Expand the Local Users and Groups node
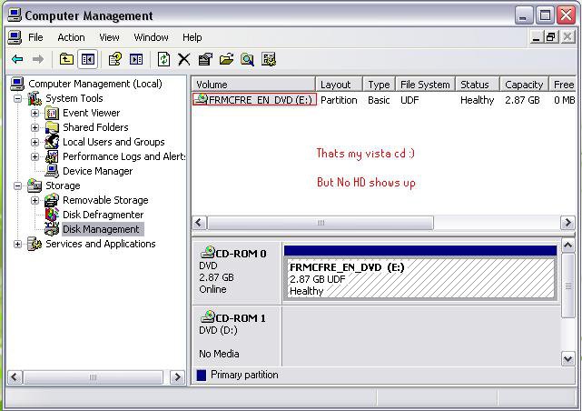The width and height of the screenshot is (582, 411). click(35, 142)
